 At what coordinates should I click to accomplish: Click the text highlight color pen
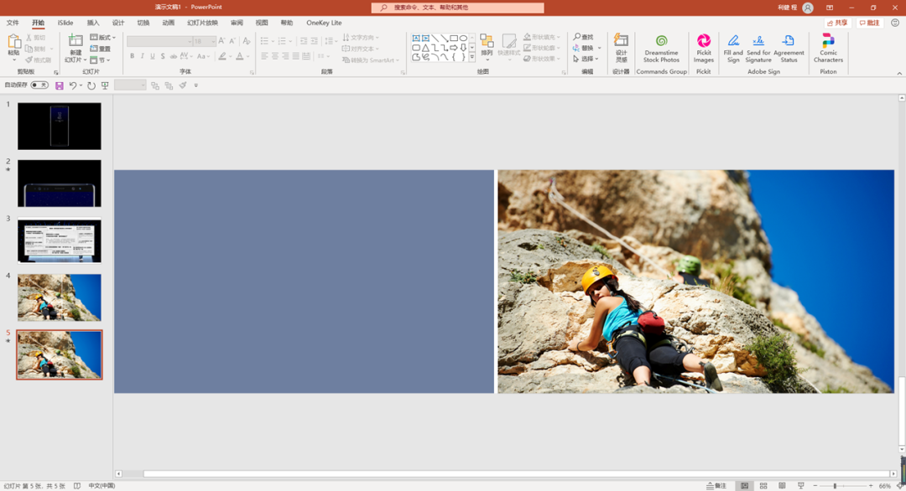coord(222,56)
